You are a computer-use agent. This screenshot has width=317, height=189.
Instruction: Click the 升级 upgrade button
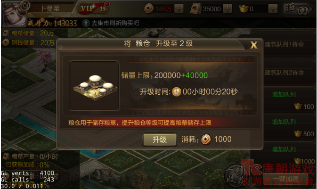160,140
